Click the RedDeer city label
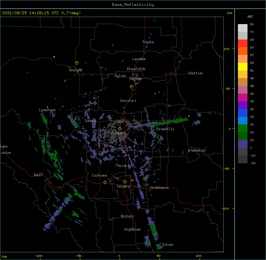This screenshot has width=266, height=260. [x=136, y=79]
